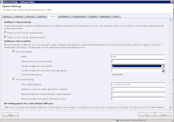
Task: Click the scroll down arrow of settings pane
Action: (170, 108)
